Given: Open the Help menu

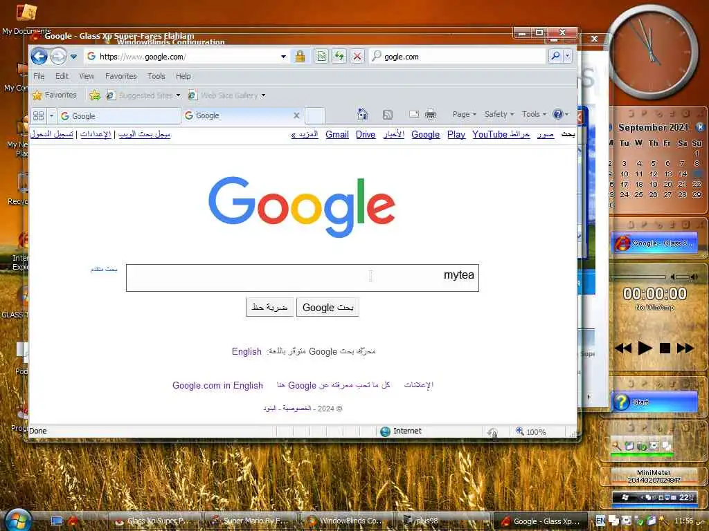Looking at the screenshot, I should click(x=183, y=76).
